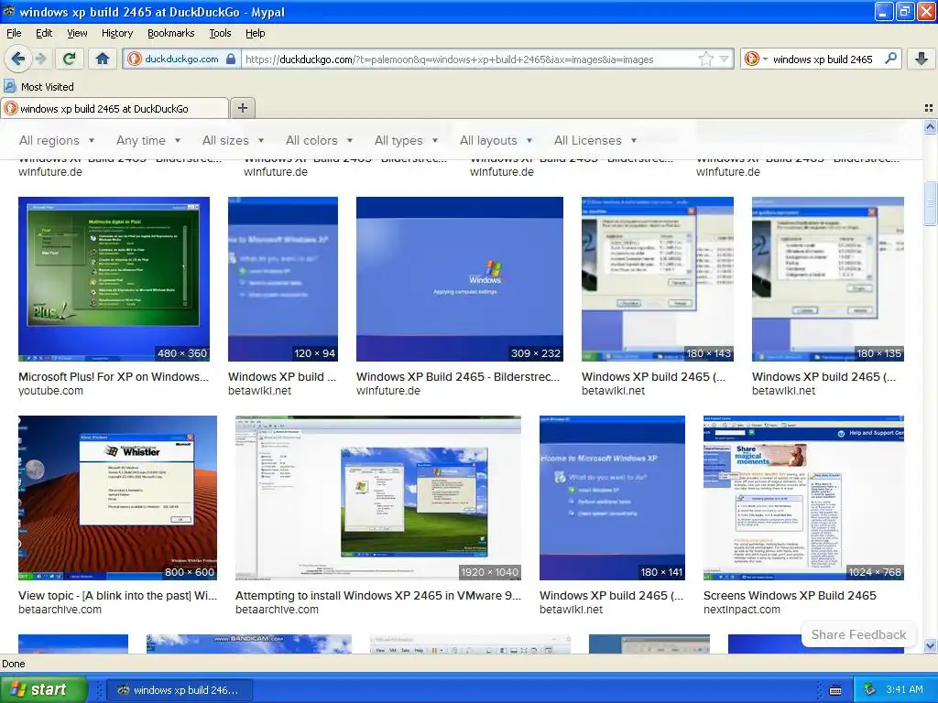Viewport: 938px width, 703px height.
Task: Open the 309 × 232 Windows logo thumbnail
Action: coord(460,278)
